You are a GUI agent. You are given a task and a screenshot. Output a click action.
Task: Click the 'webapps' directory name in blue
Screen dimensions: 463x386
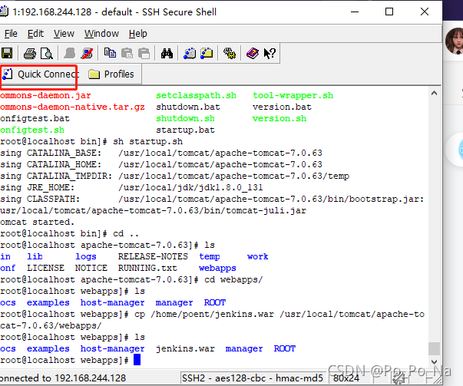(x=217, y=269)
